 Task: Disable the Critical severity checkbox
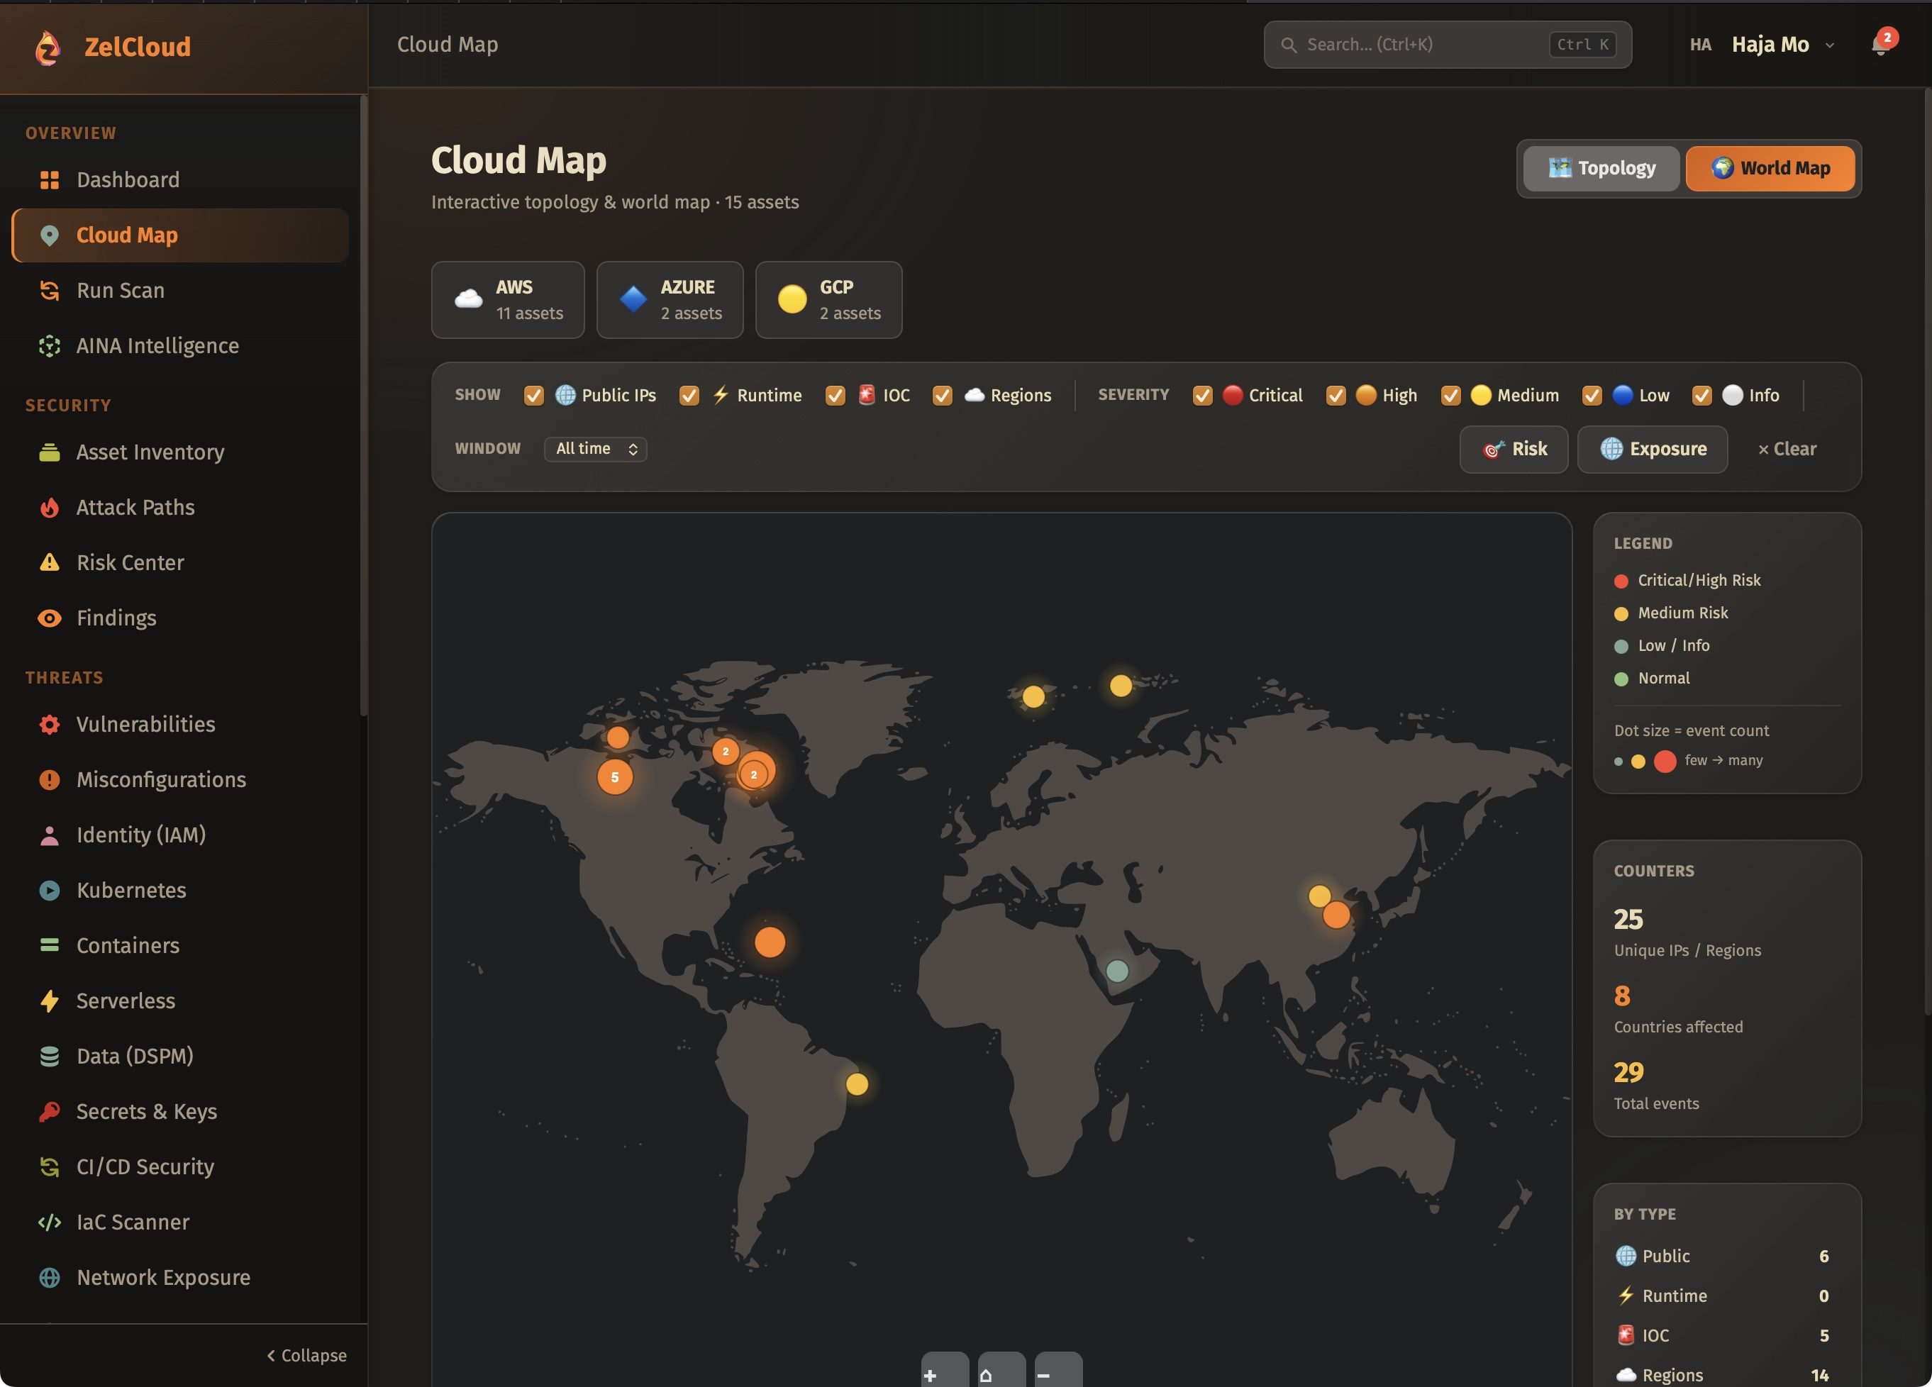tap(1202, 395)
